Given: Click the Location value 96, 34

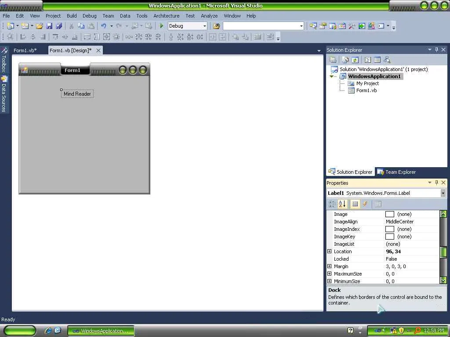Looking at the screenshot, I should pos(393,251).
